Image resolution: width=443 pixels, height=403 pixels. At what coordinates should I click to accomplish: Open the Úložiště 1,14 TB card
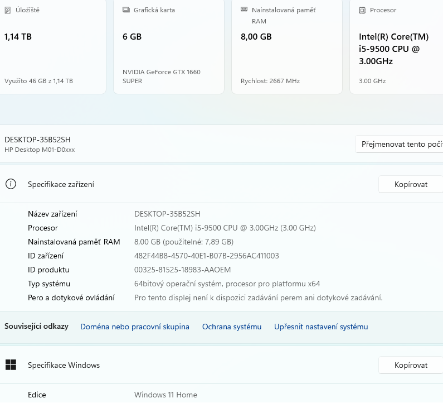click(53, 47)
